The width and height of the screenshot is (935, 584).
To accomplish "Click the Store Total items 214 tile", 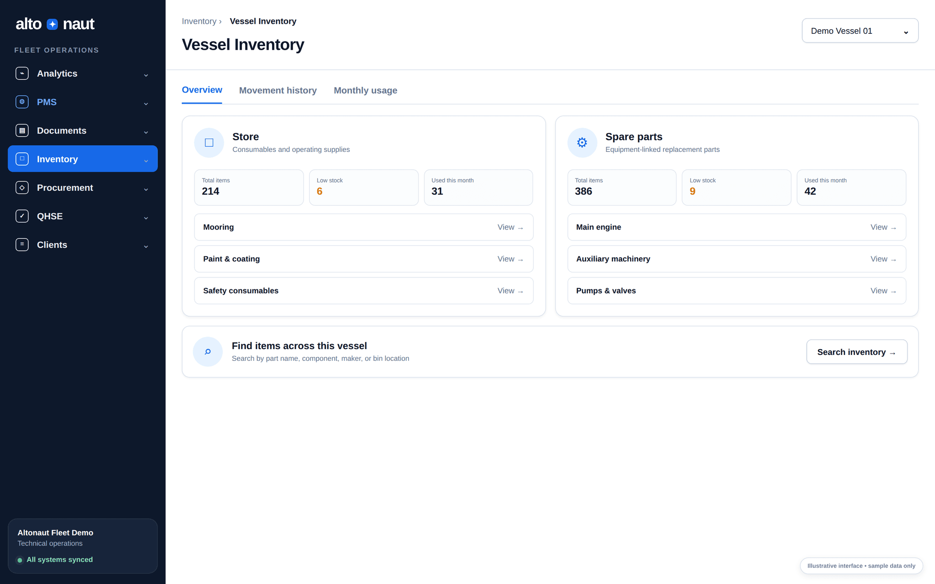I will click(249, 188).
